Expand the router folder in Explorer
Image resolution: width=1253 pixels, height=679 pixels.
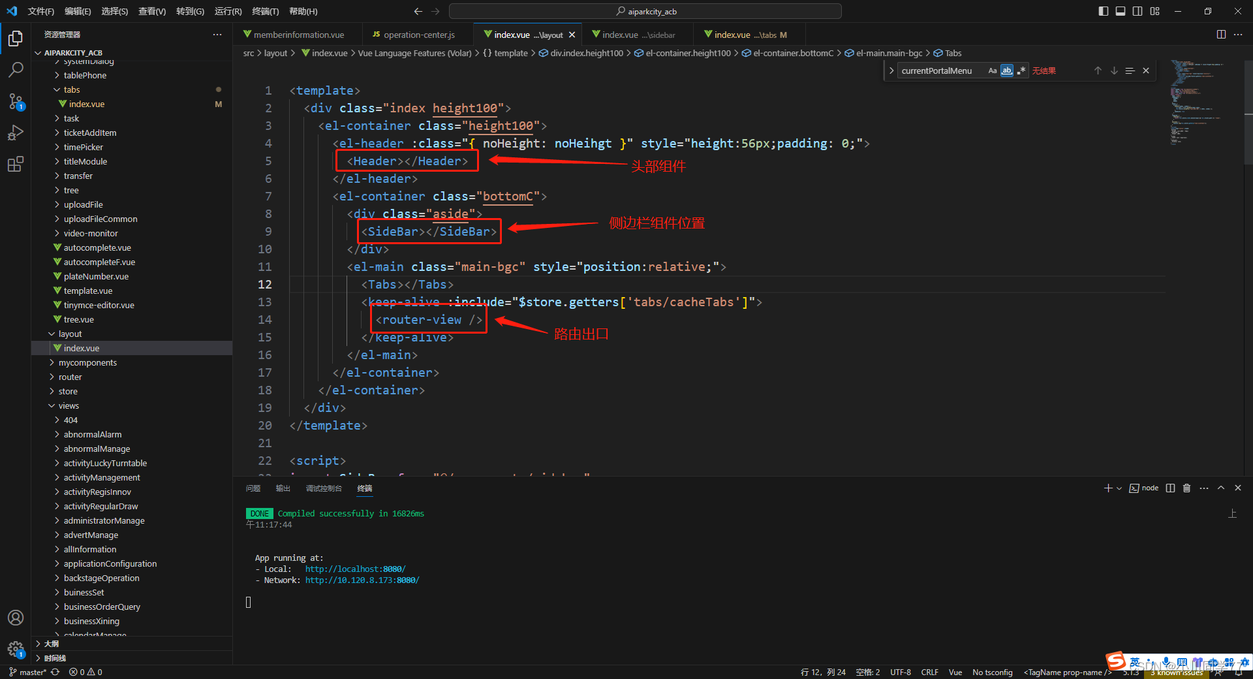point(70,377)
